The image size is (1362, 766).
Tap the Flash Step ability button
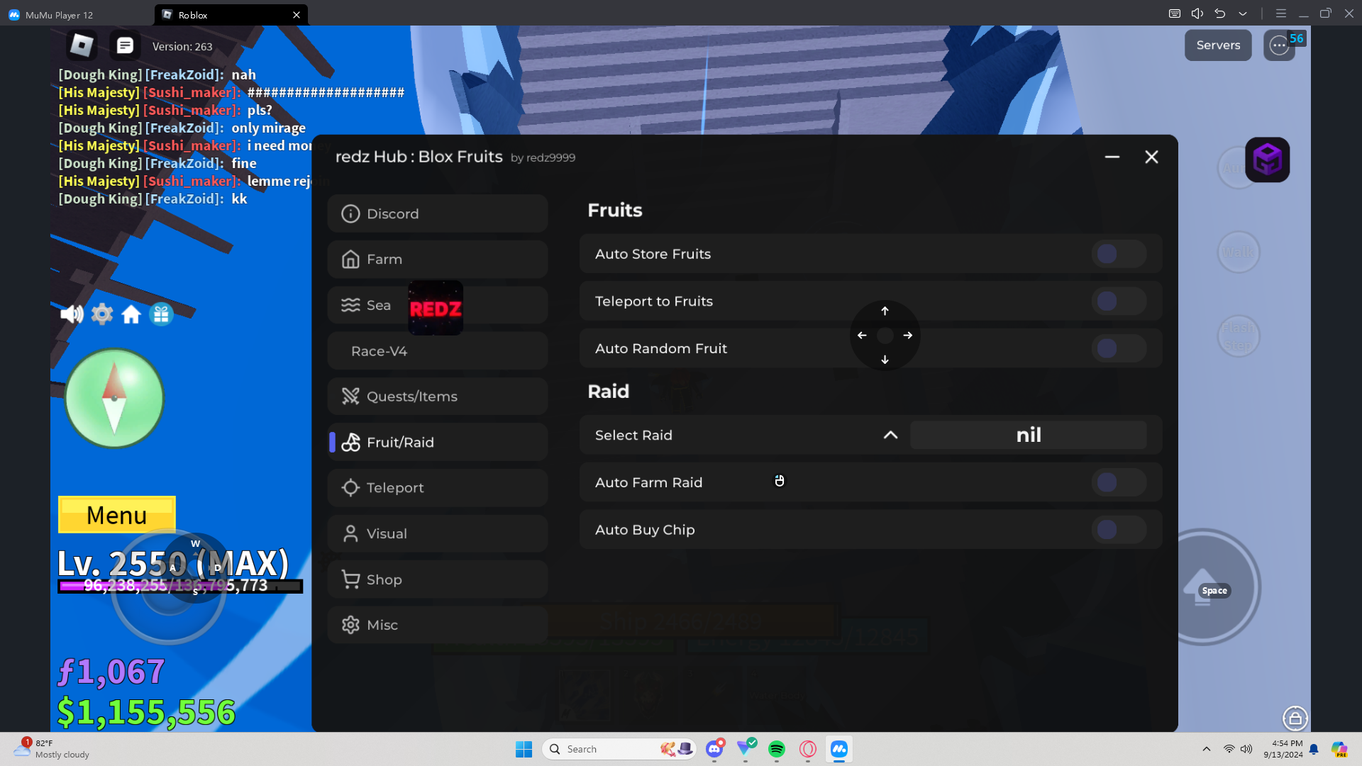[1238, 336]
